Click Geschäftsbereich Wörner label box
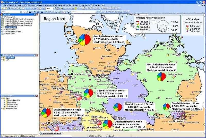The image size is (206, 138). pos(109,39)
